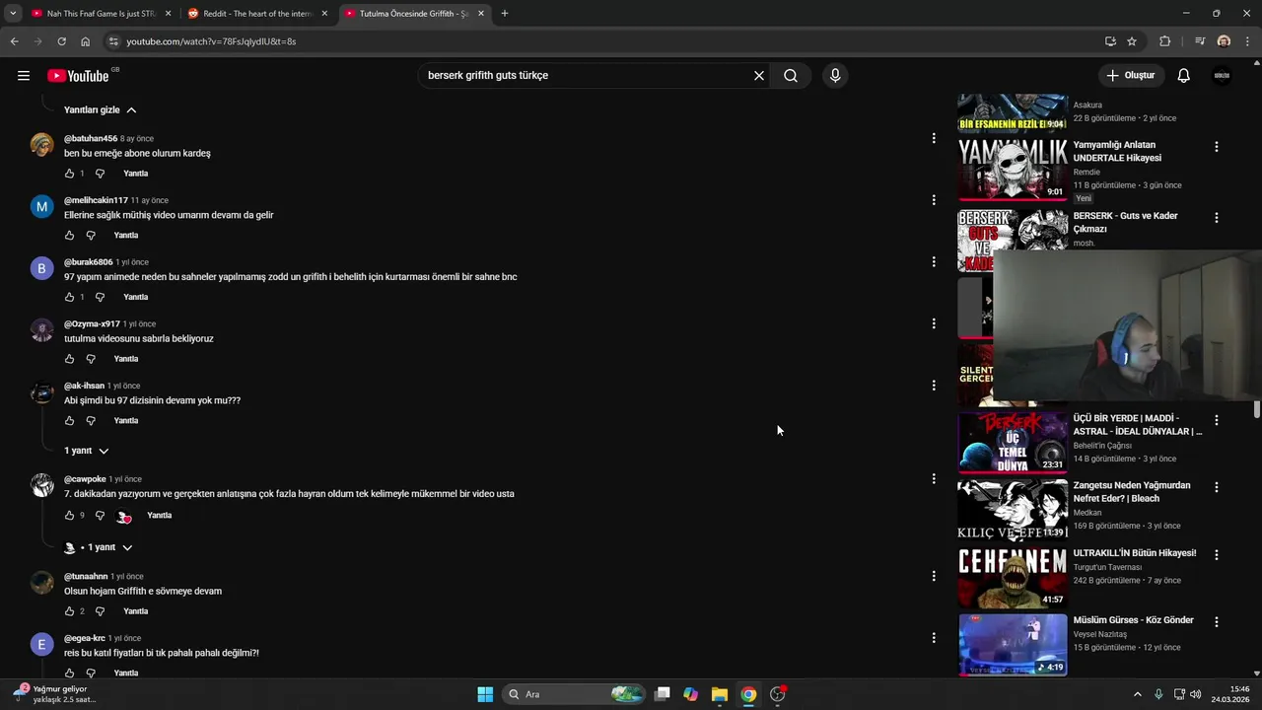
Task: Reload the page in the browser
Action: pos(61,41)
